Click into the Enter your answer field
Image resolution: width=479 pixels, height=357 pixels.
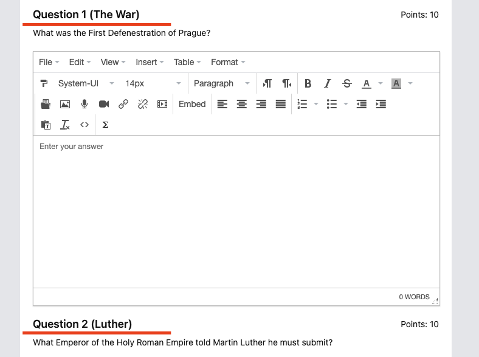pos(236,212)
